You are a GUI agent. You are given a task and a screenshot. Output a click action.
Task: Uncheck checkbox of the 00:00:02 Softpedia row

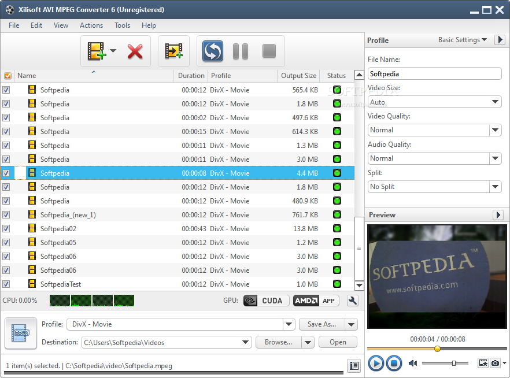tap(6, 118)
